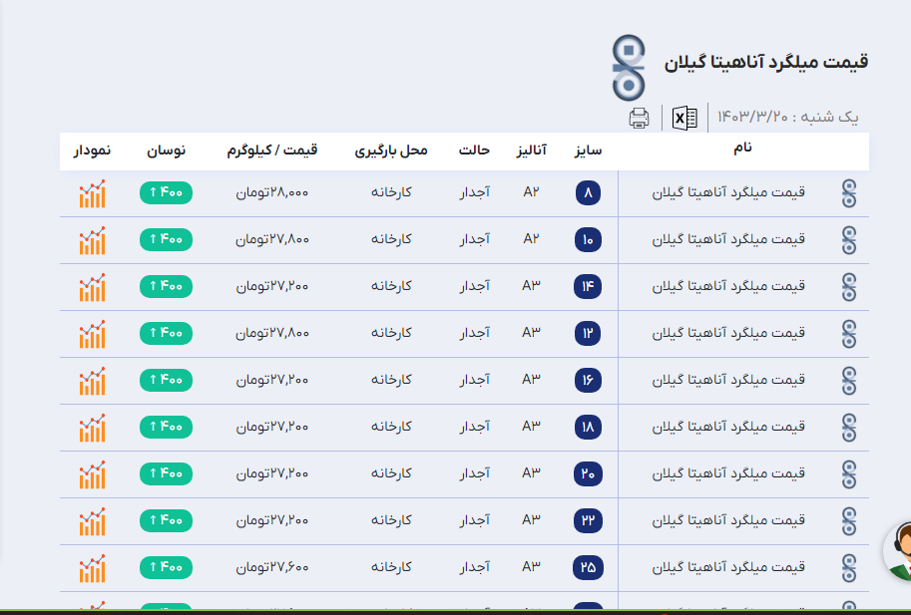The image size is (911, 615).
Task: Click the Anahita Gilan logo beside the title
Action: [x=630, y=62]
